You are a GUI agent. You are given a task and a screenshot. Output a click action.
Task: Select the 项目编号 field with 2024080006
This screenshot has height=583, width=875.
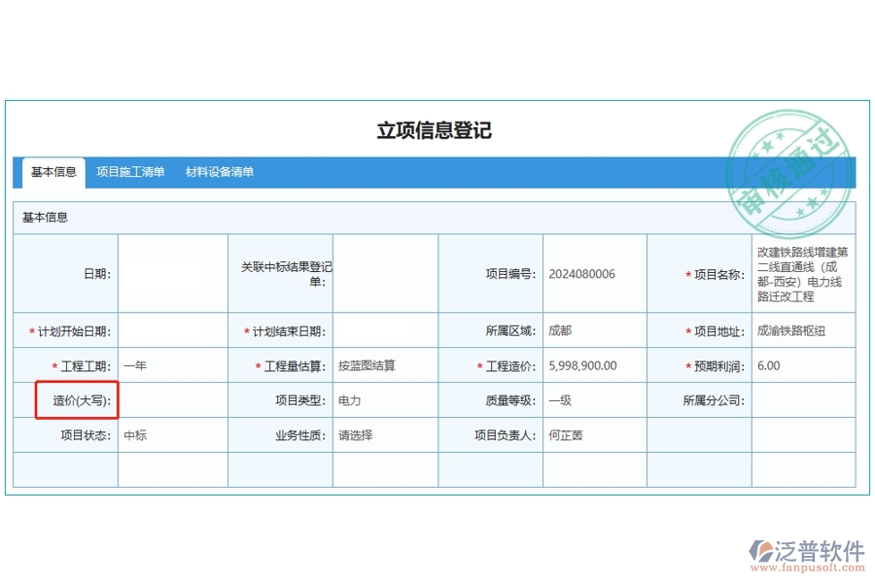coord(594,274)
